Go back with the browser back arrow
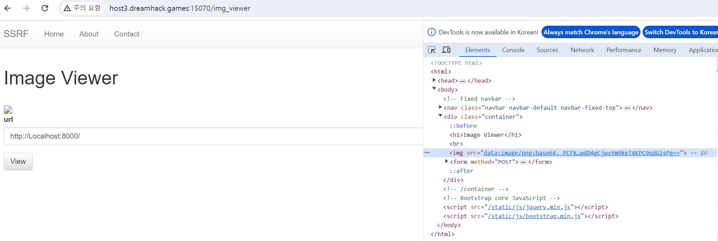 tap(8, 8)
